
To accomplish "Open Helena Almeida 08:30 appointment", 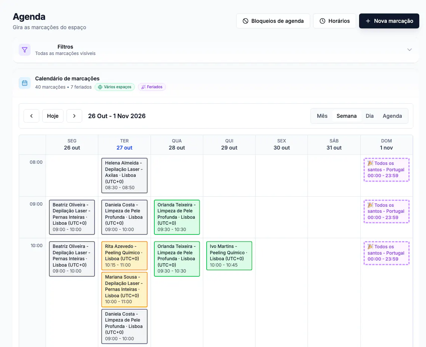I will click(x=124, y=176).
